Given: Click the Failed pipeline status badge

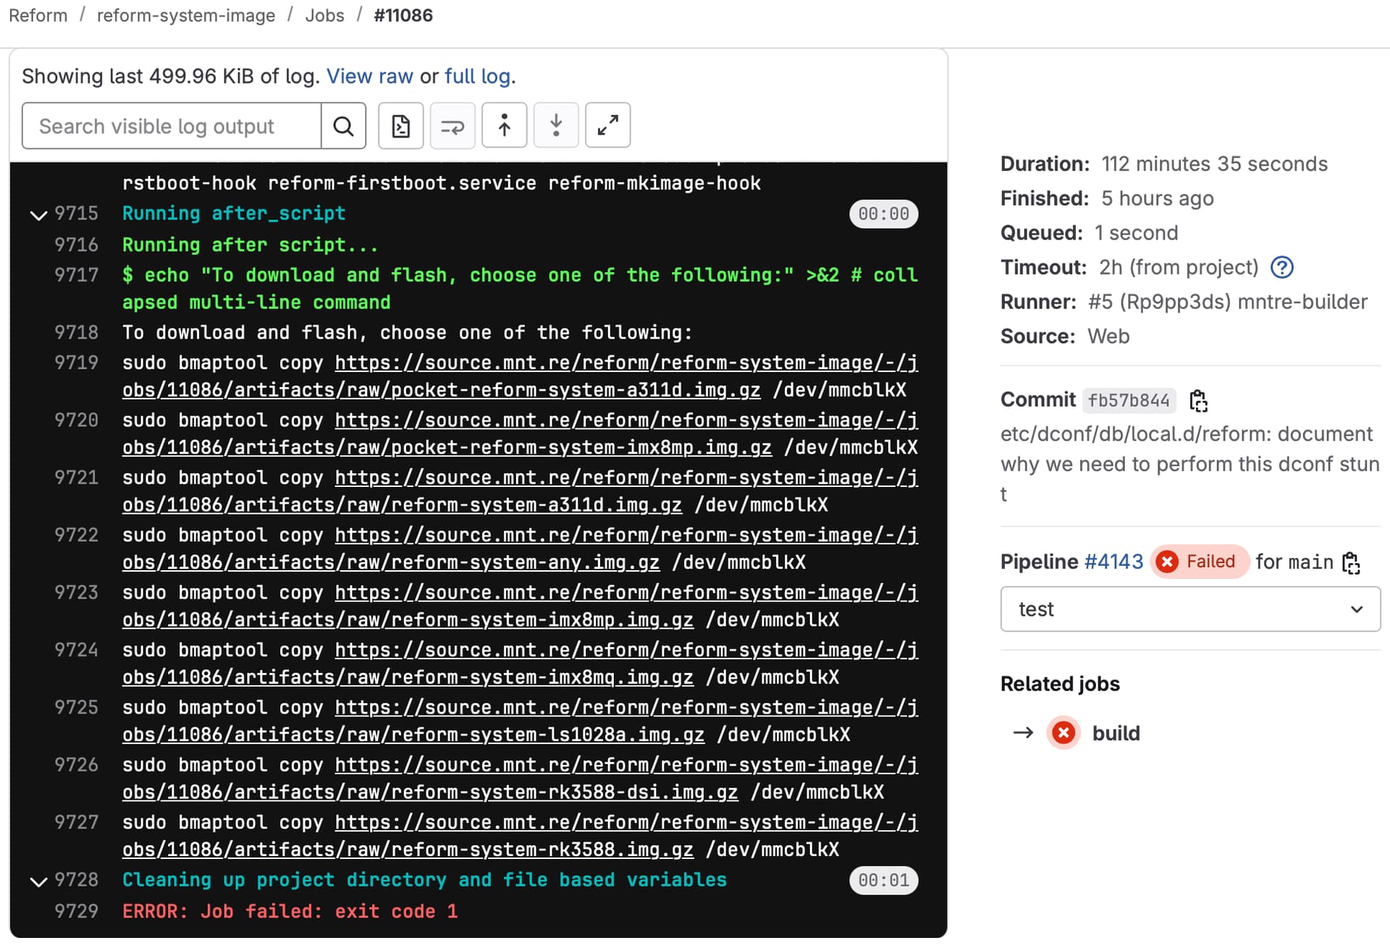Looking at the screenshot, I should click(1199, 562).
